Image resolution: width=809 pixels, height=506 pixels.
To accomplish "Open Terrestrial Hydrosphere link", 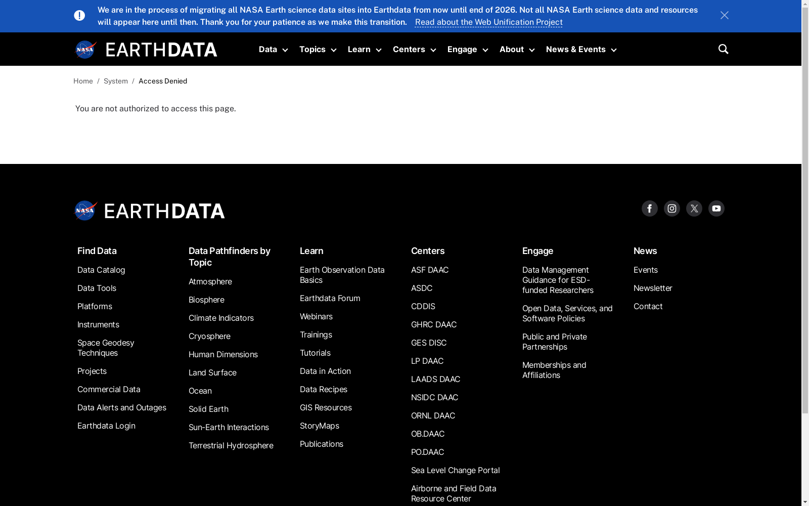I will (231, 446).
